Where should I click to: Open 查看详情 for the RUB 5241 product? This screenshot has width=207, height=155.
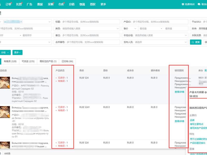(x=179, y=121)
